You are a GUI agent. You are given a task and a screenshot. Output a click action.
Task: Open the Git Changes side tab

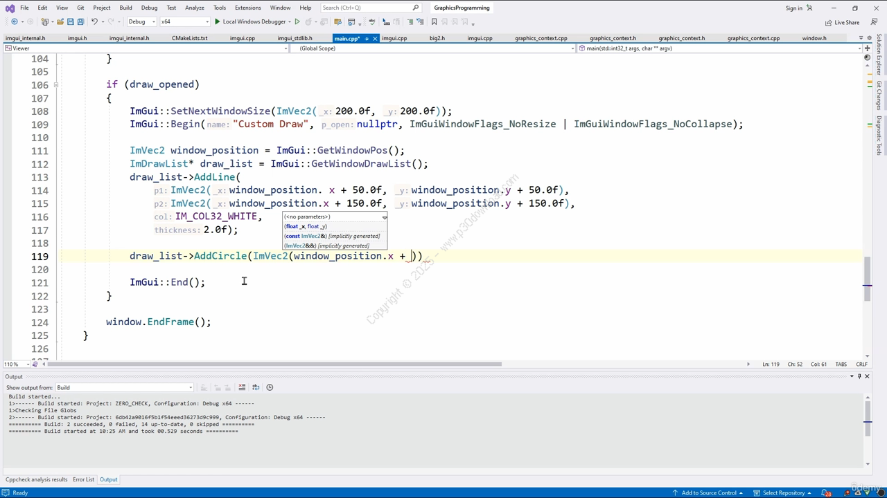click(879, 95)
